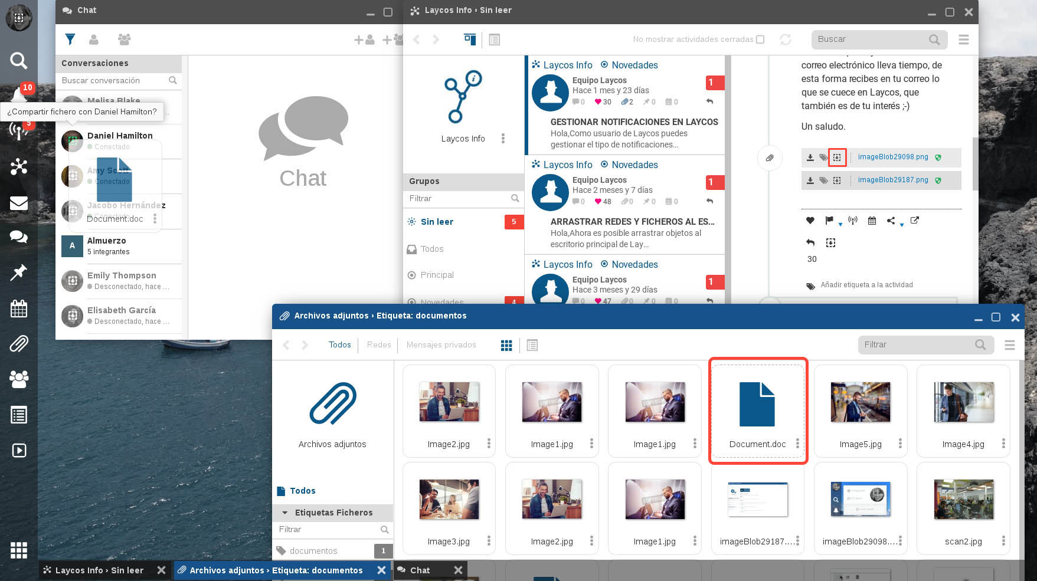
Task: Open the networks icon in left sidebar
Action: tap(18, 167)
